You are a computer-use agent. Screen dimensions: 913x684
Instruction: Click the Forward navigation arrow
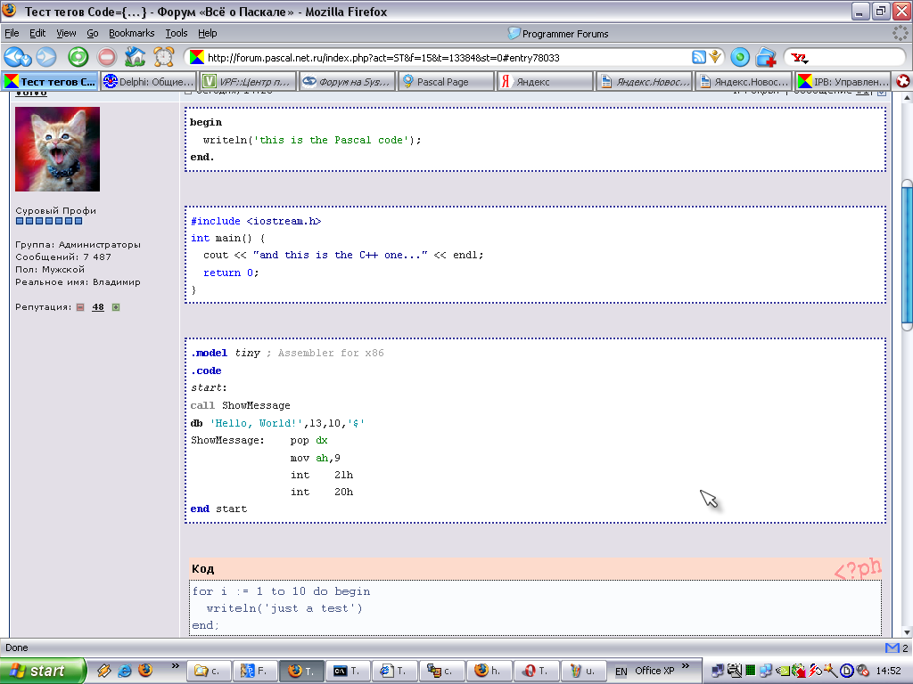click(45, 57)
